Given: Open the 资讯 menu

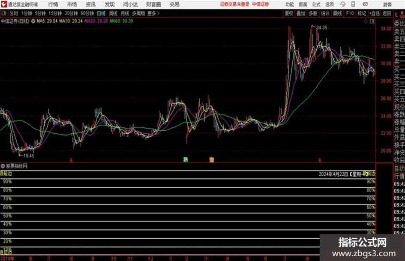Looking at the screenshot, I should [90, 4].
